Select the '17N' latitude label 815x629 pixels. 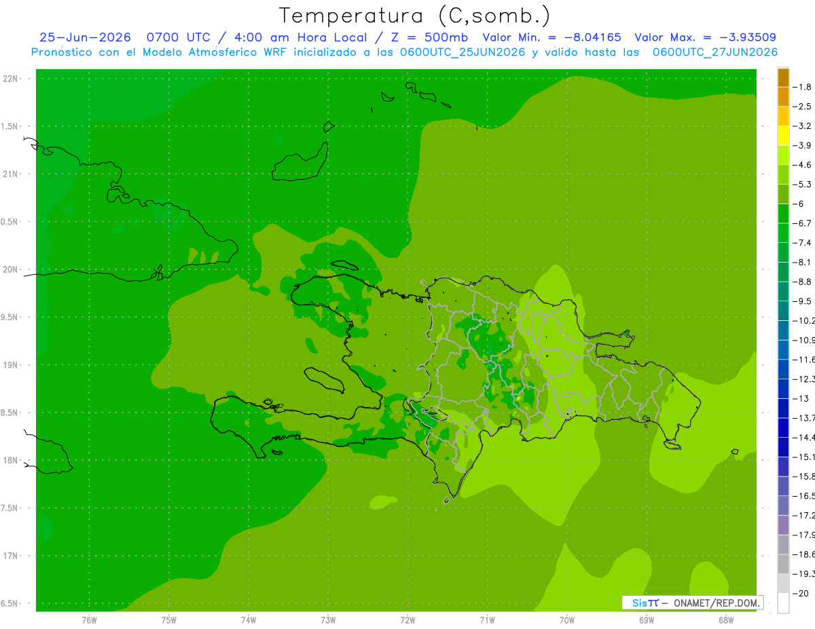tap(11, 556)
